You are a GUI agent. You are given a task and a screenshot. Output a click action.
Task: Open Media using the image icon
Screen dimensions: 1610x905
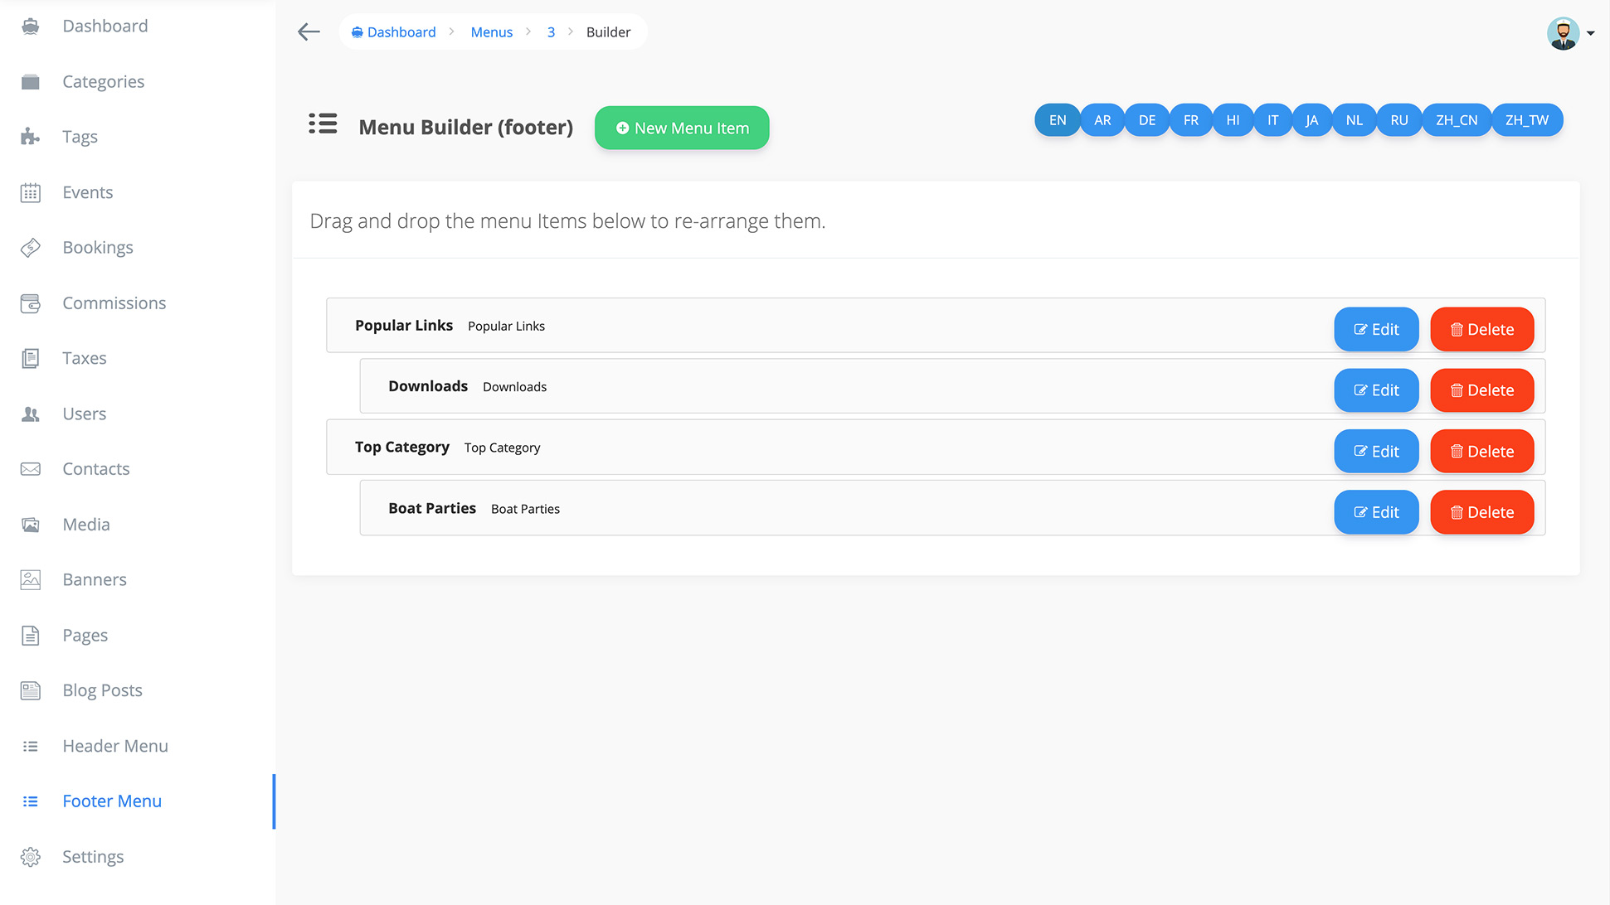click(x=30, y=524)
